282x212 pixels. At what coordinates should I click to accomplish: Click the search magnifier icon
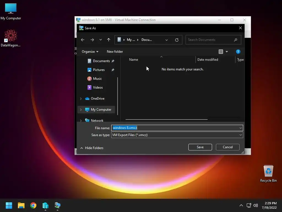pos(236,40)
